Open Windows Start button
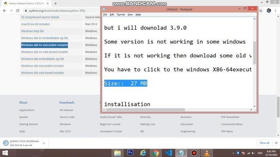The height and width of the screenshot is (157, 280). (x=5, y=153)
